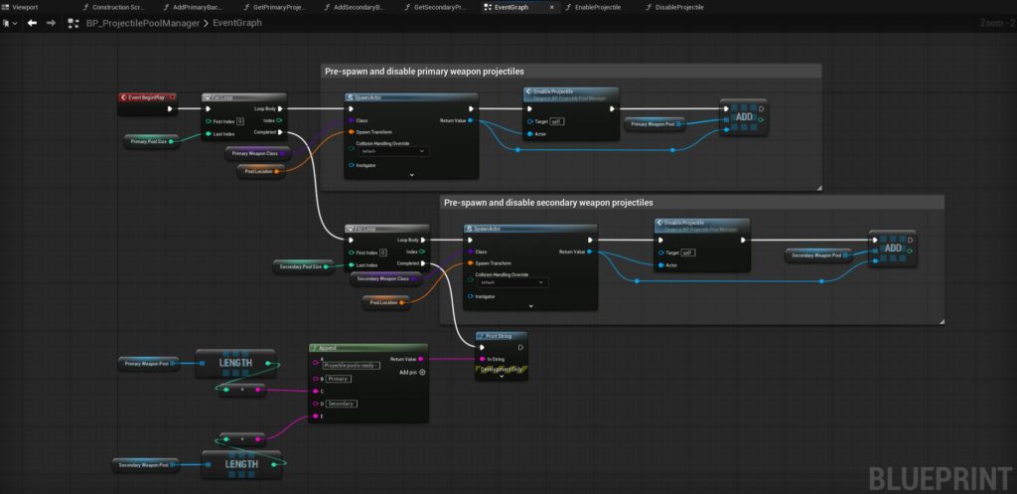Open Collision Handling Override dropdown on first SpawnActor
Image resolution: width=1017 pixels, height=494 pixels.
tap(392, 151)
